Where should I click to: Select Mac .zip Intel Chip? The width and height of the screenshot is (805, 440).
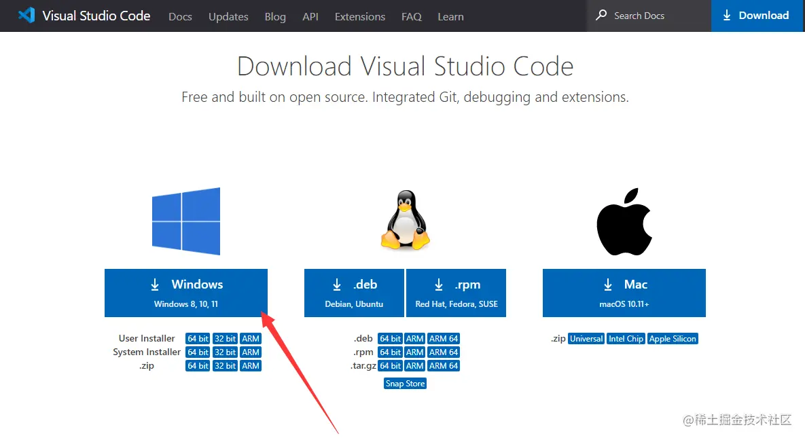click(x=626, y=338)
